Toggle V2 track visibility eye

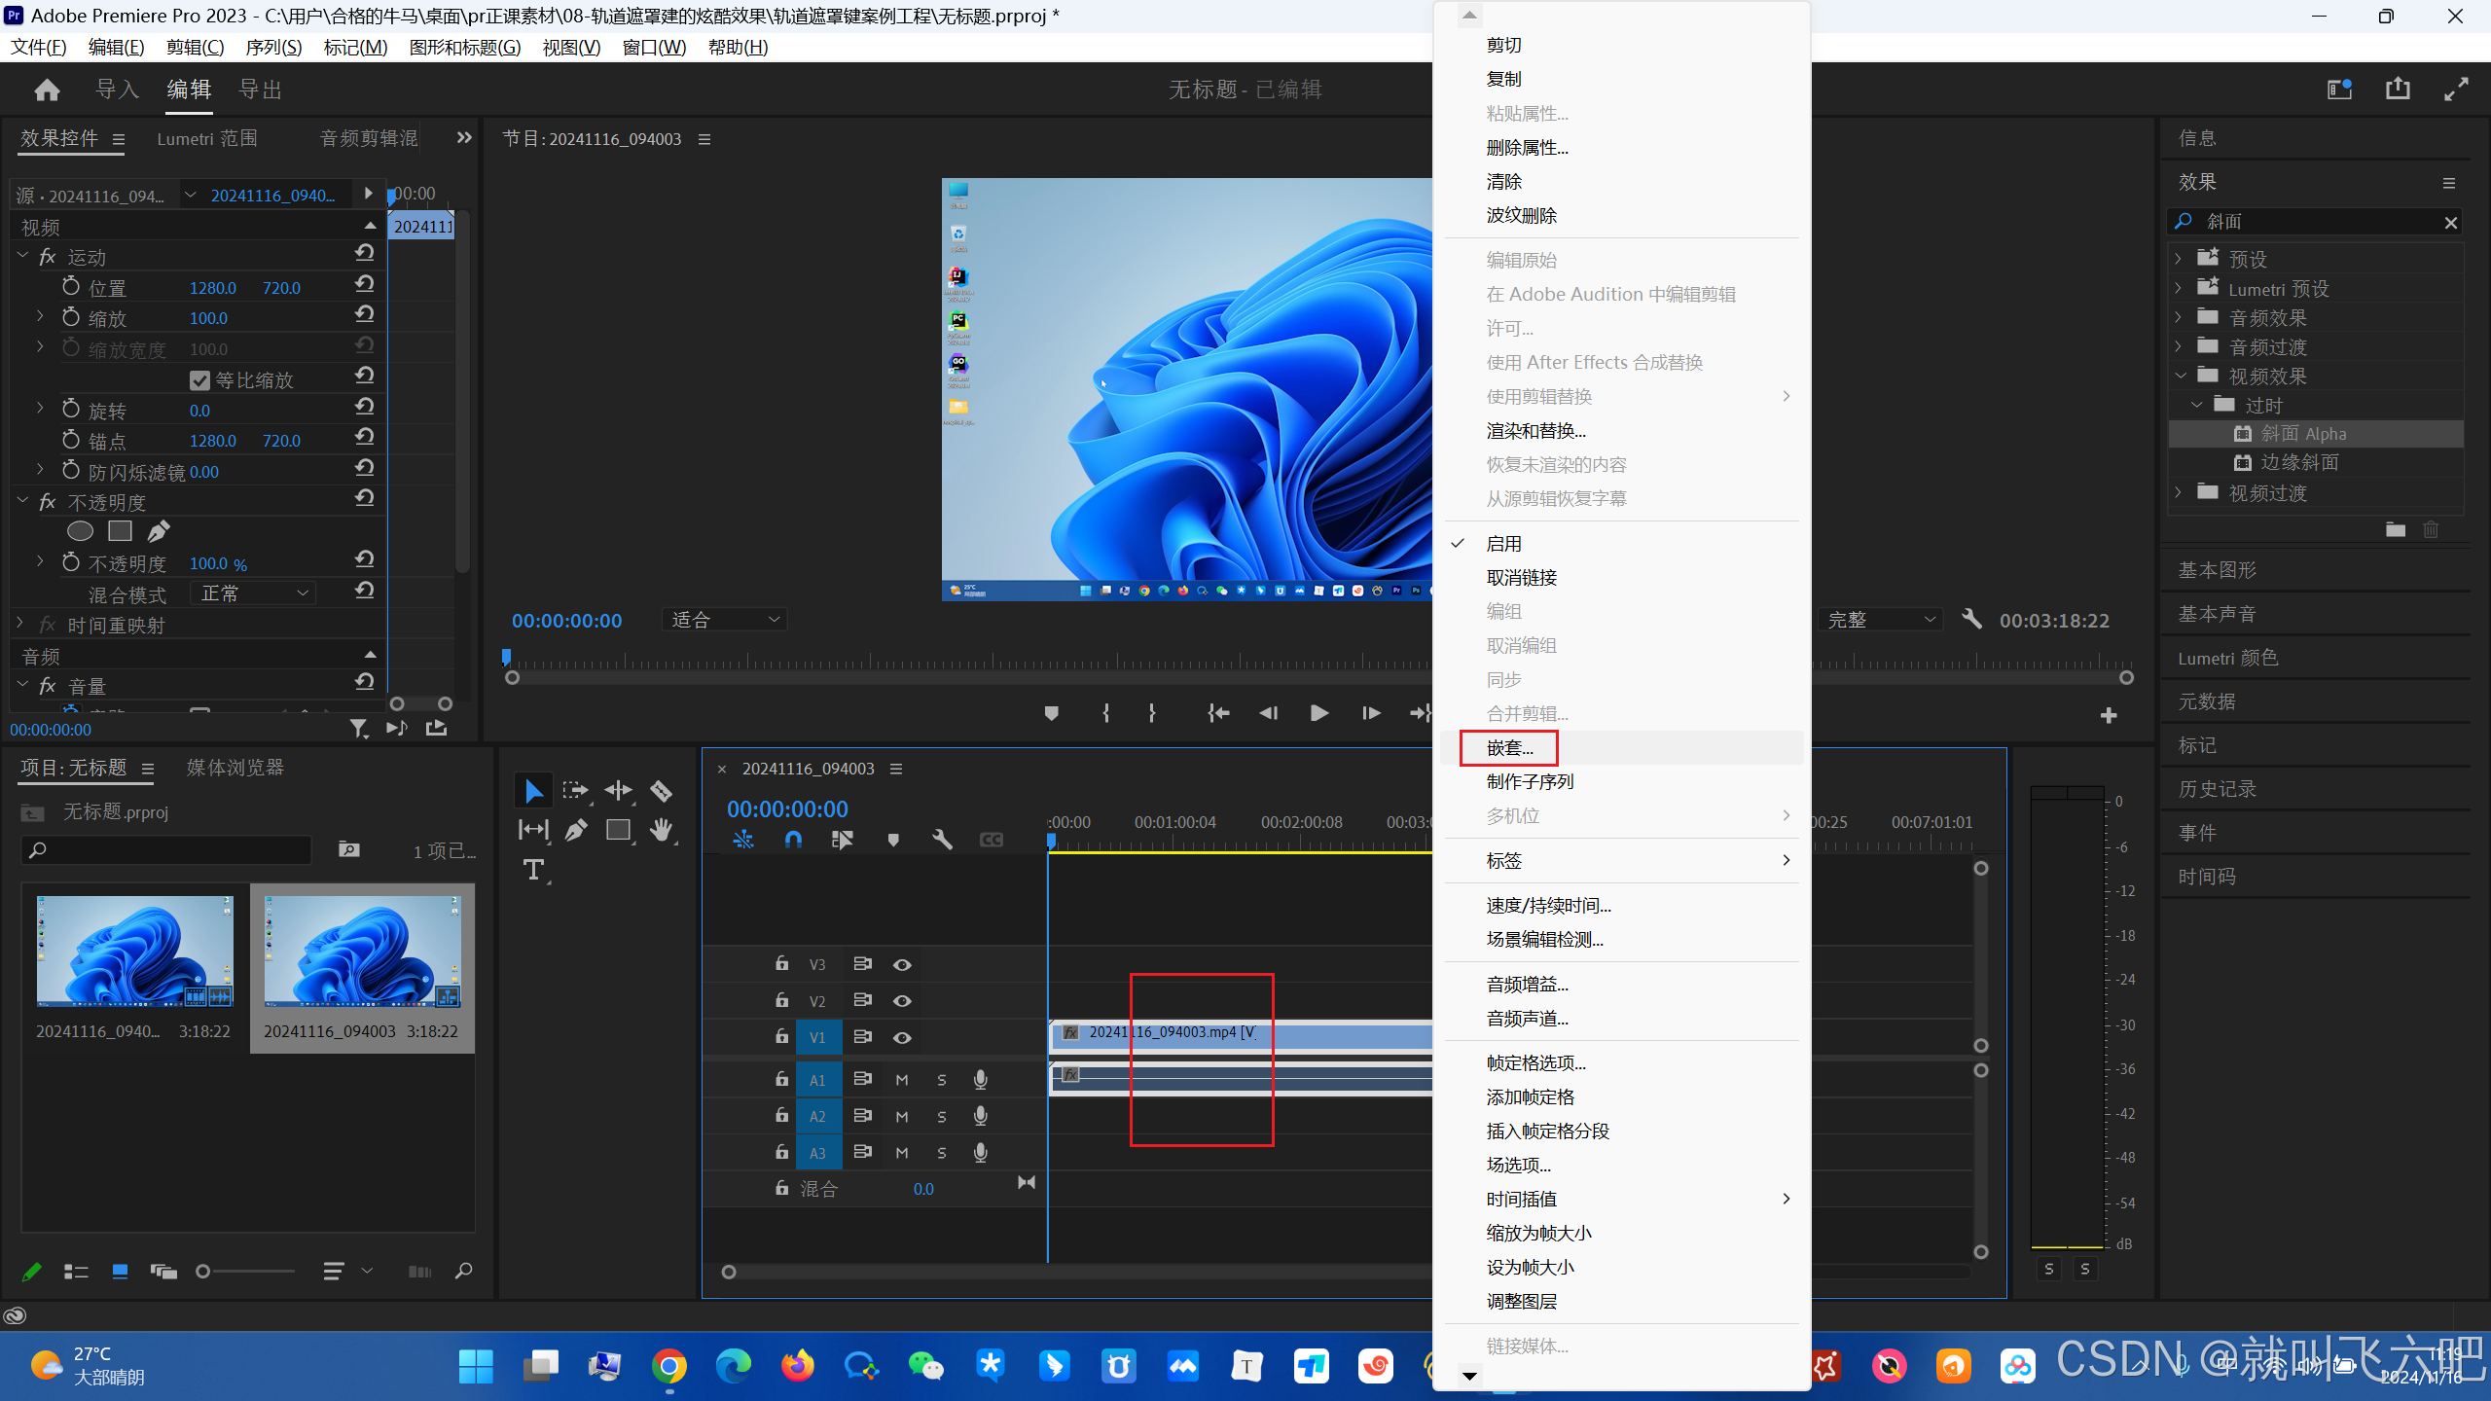(x=902, y=1001)
